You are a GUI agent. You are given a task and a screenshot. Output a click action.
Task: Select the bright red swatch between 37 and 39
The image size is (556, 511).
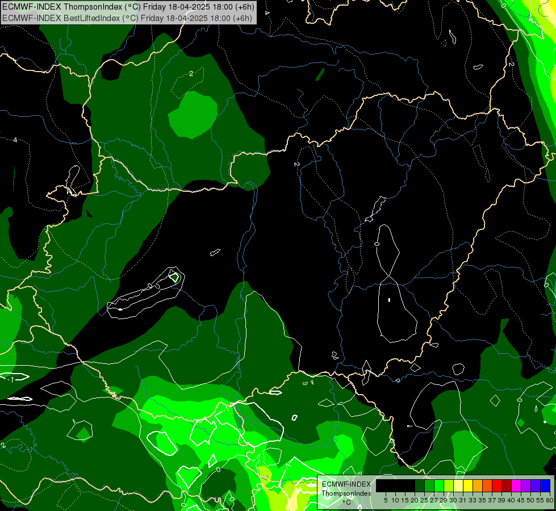(x=497, y=485)
